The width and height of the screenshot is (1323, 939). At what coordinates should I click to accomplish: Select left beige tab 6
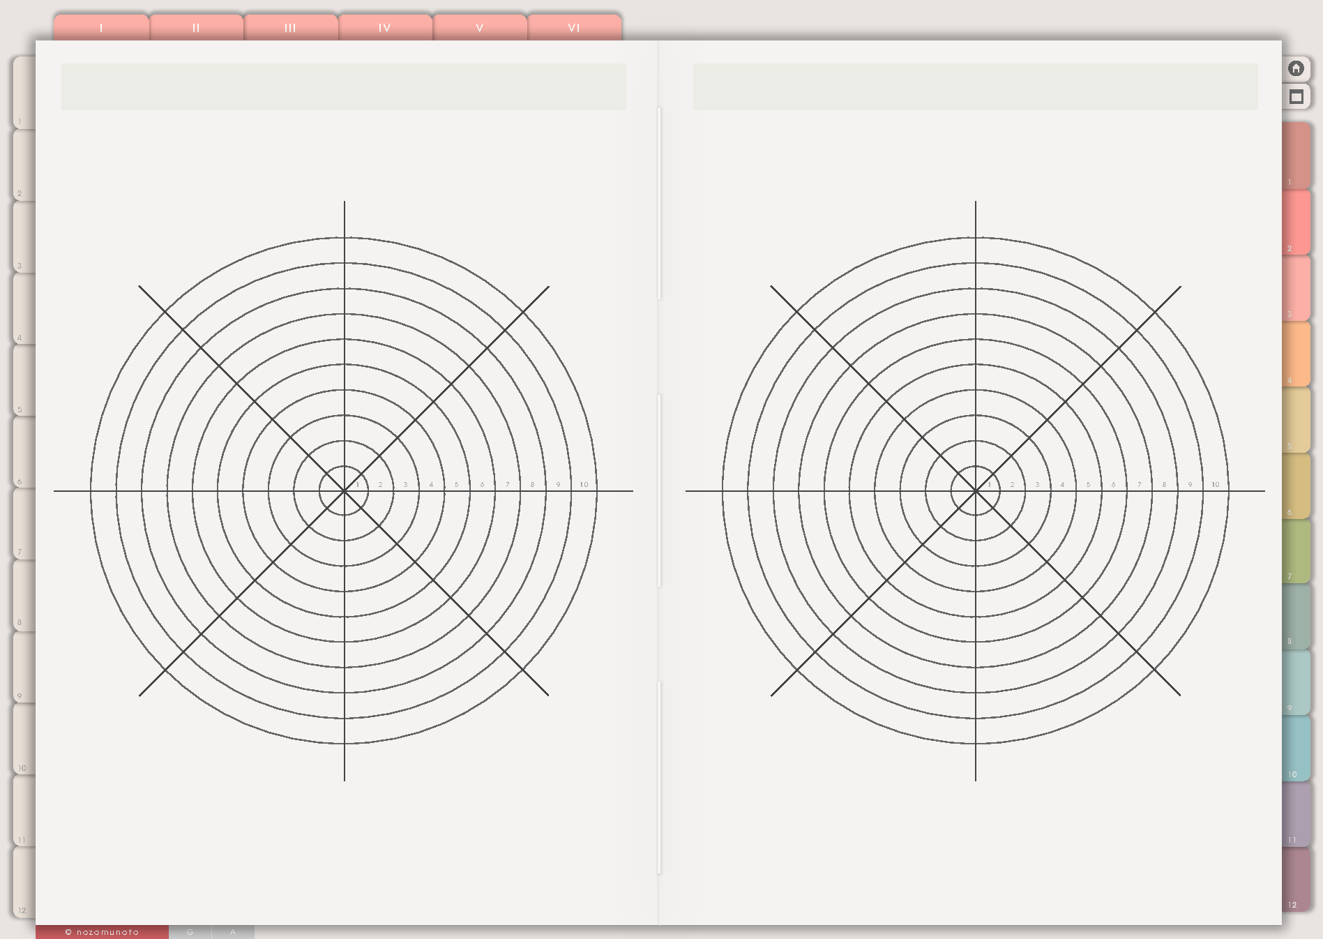pos(24,453)
